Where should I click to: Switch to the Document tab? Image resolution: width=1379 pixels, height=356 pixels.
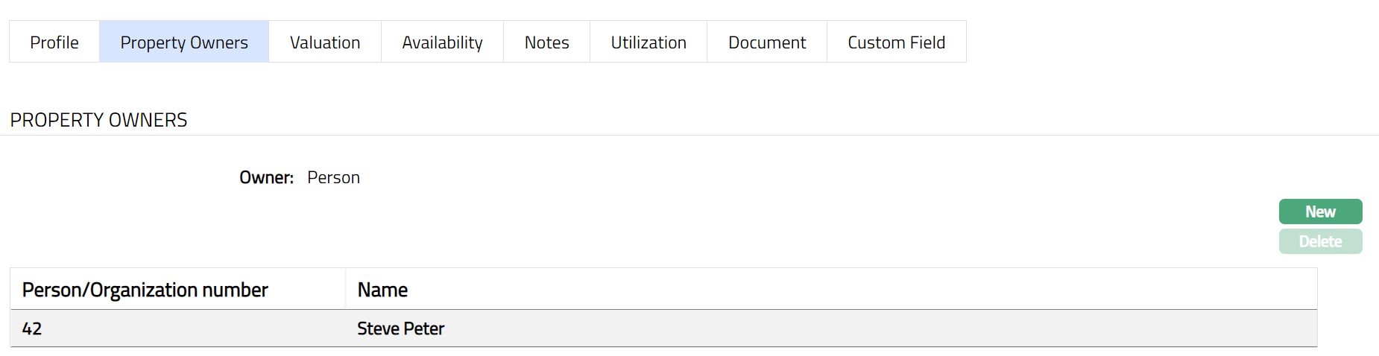coord(767,42)
